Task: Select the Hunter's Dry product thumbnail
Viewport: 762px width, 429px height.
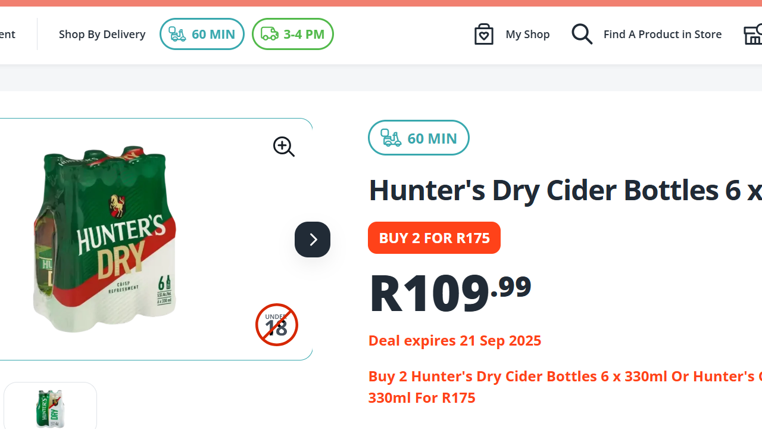Action: click(50, 409)
